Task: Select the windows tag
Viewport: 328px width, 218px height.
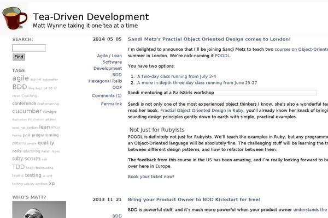Action: (42, 184)
